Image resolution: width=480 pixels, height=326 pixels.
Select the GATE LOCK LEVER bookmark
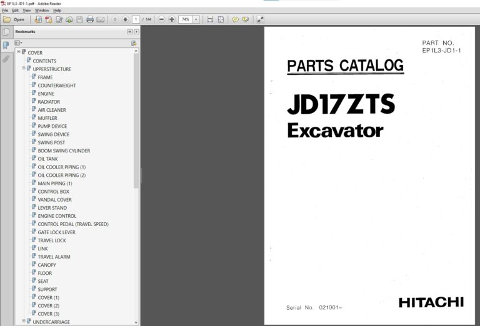point(56,232)
